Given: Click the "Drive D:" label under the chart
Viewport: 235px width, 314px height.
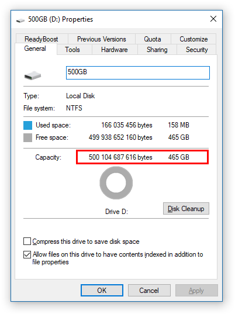Looking at the screenshot, I should pyautogui.click(x=116, y=212).
